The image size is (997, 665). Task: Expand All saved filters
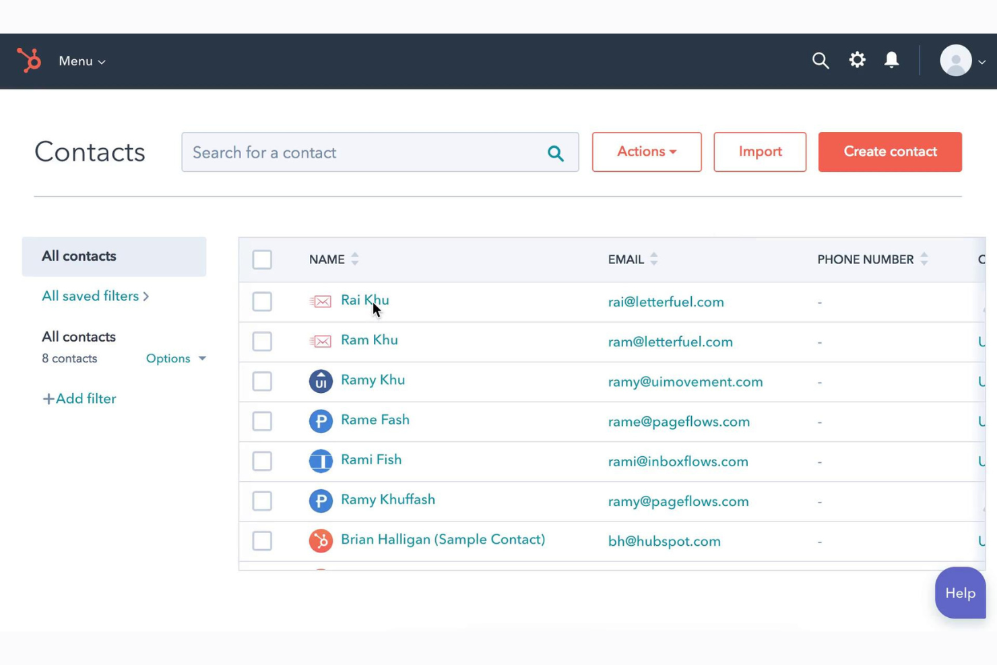click(x=95, y=296)
